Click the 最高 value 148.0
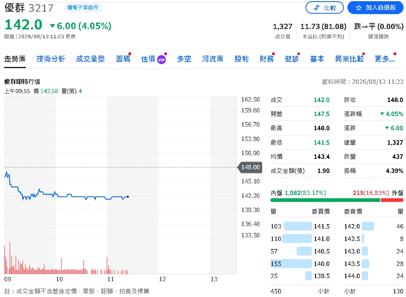The width and height of the screenshot is (406, 297). click(x=322, y=128)
